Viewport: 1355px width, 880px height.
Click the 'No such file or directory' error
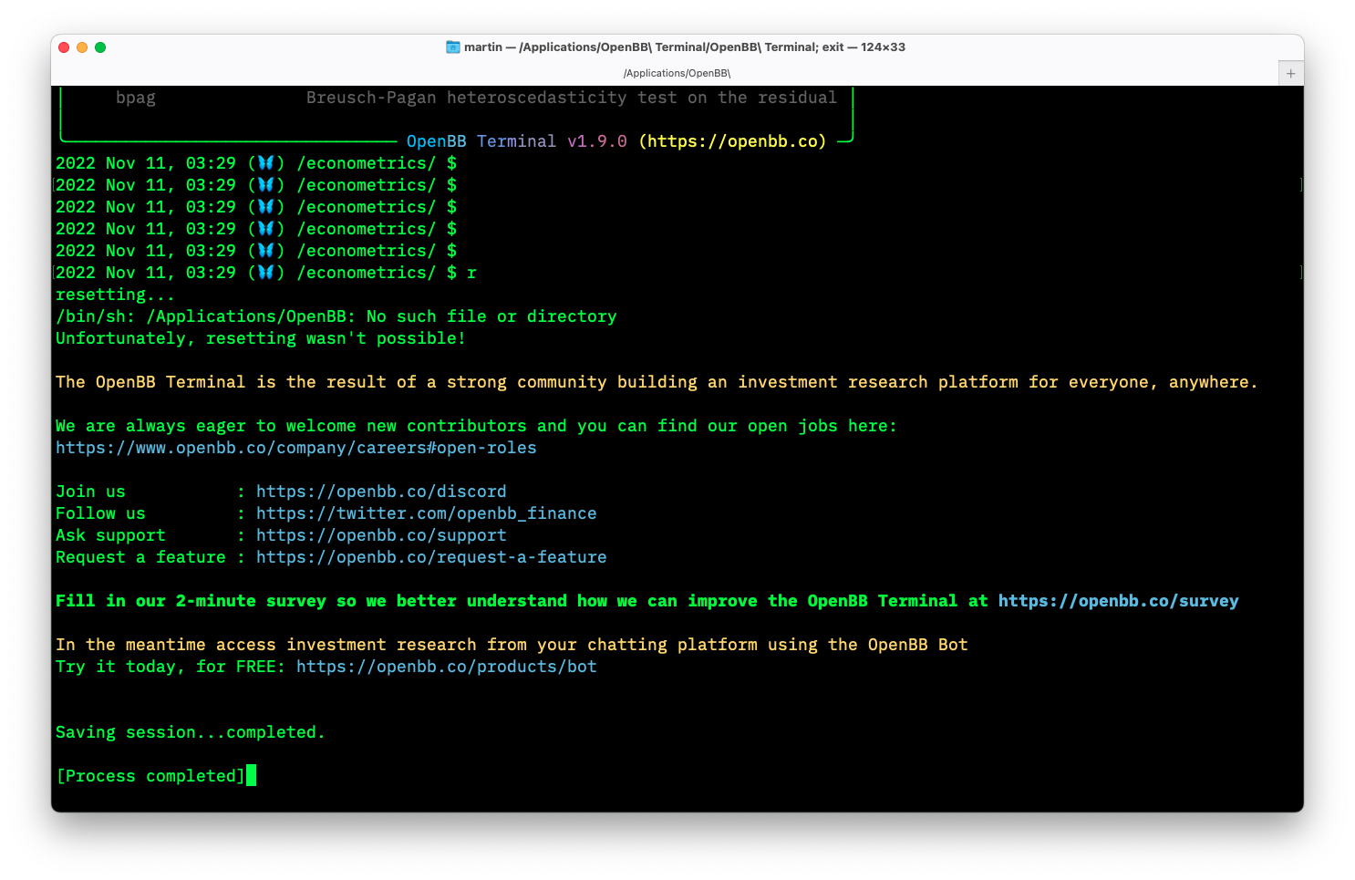pos(491,316)
